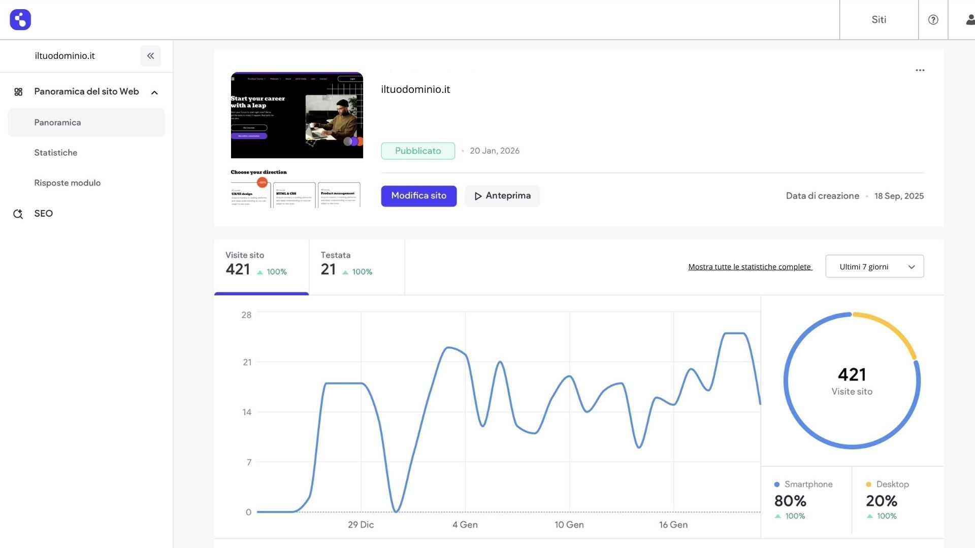Click the Modifica sito button
The image size is (975, 548).
pos(418,196)
